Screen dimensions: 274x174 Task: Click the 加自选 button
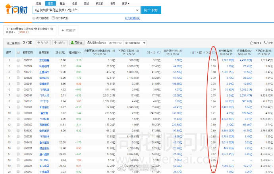(43, 43)
